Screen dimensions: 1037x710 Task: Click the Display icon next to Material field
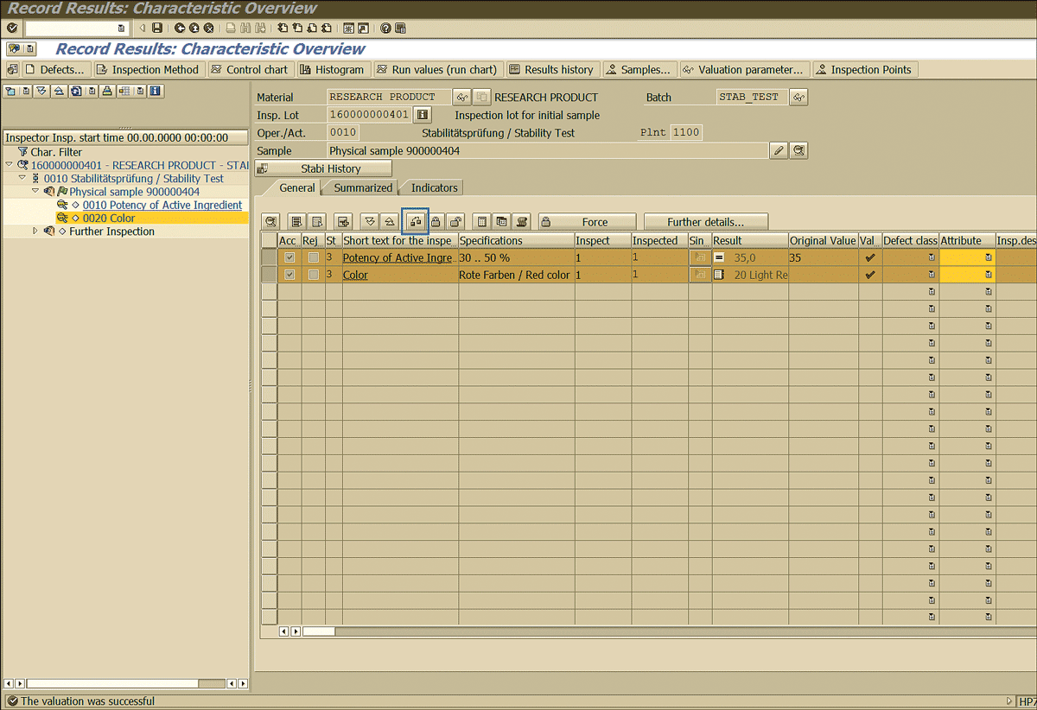[462, 98]
